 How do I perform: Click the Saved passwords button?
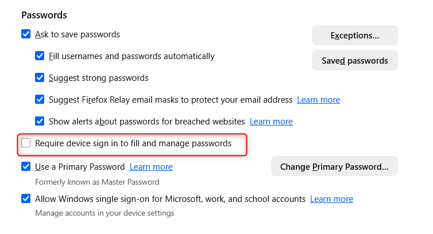pyautogui.click(x=354, y=61)
